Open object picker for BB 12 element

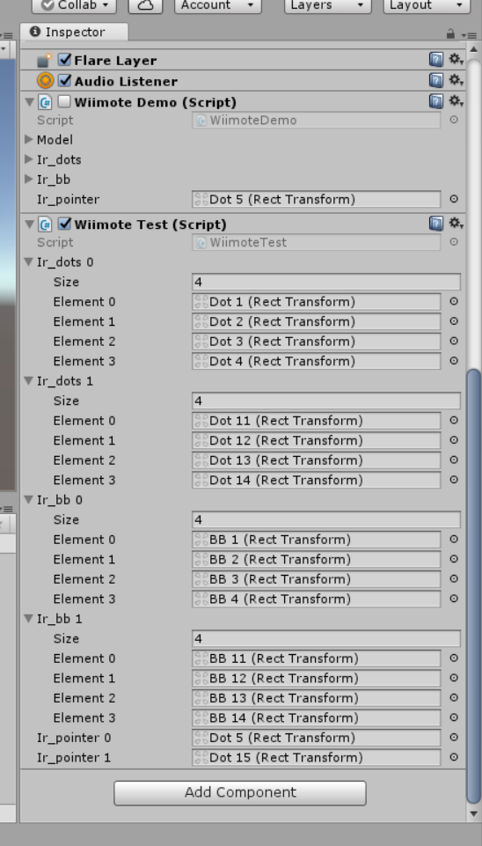pos(454,678)
